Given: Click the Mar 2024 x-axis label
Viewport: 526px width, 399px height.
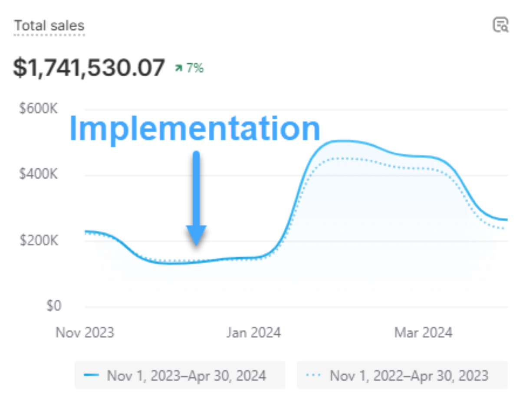Looking at the screenshot, I should [423, 333].
